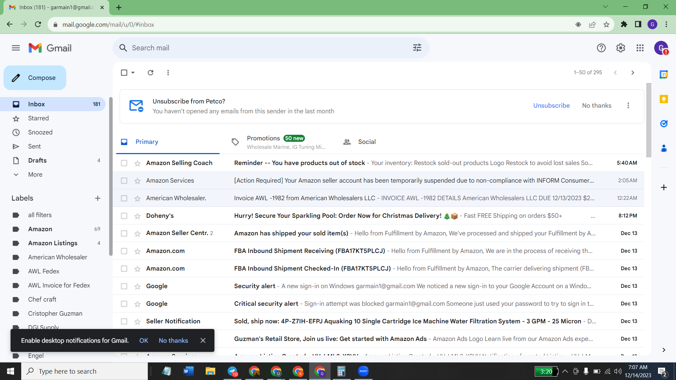Open the More options menu above mail list

click(168, 72)
